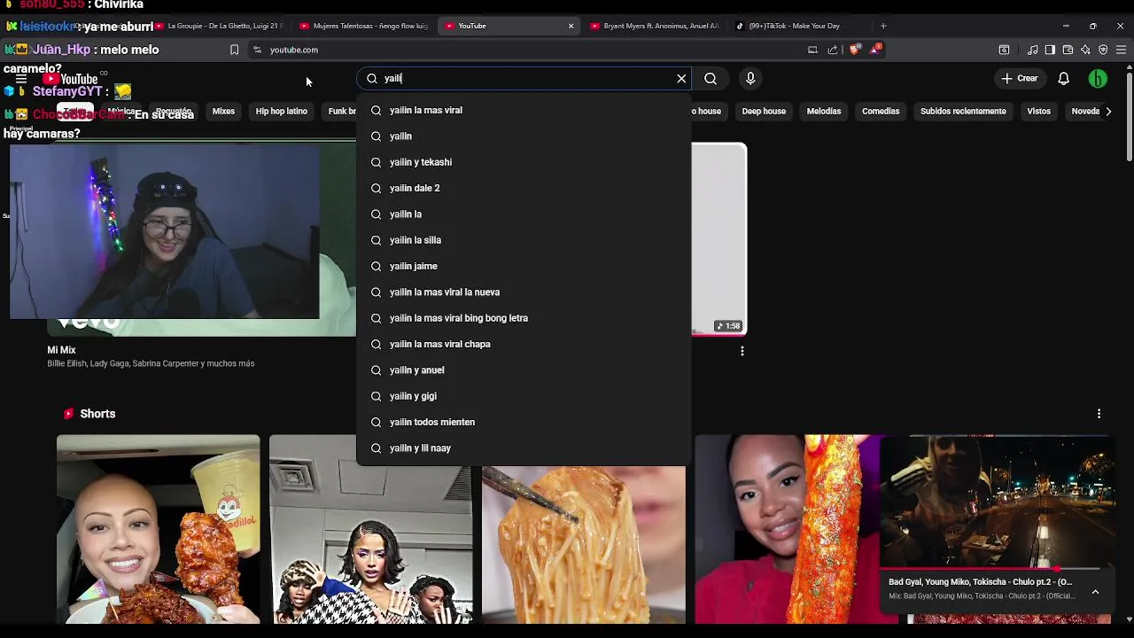This screenshot has height=638, width=1134.
Task: Open a new browser tab with plus
Action: tap(883, 26)
